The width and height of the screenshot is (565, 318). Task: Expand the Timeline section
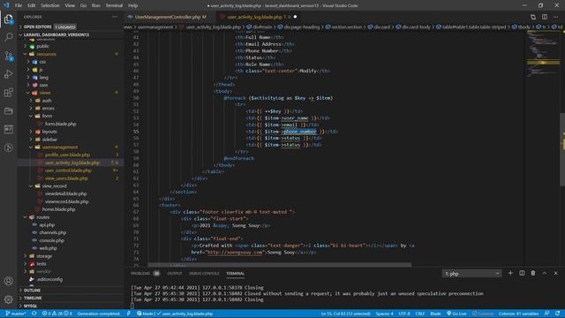point(71,298)
